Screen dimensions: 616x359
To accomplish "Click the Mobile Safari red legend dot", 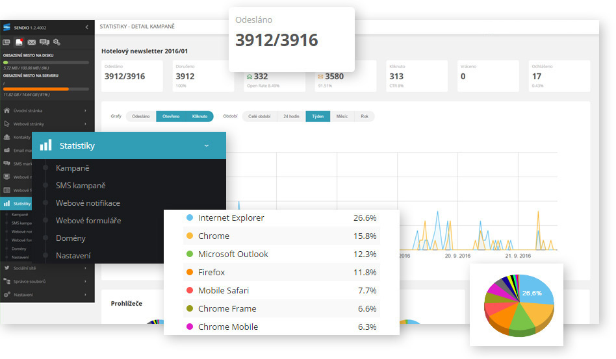I will [190, 290].
